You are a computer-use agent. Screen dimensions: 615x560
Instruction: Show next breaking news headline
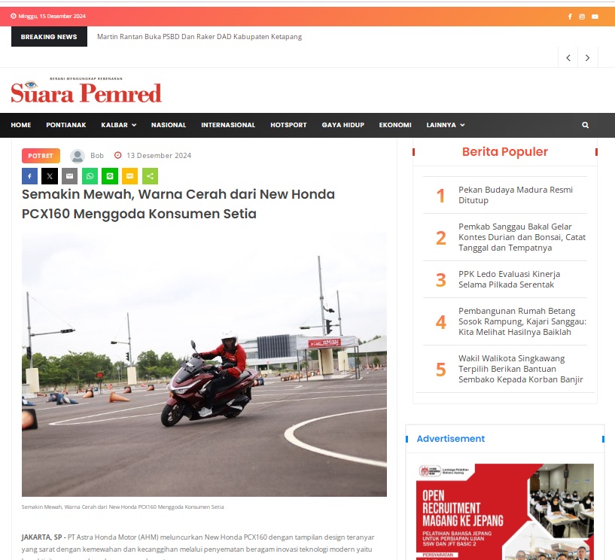point(588,58)
